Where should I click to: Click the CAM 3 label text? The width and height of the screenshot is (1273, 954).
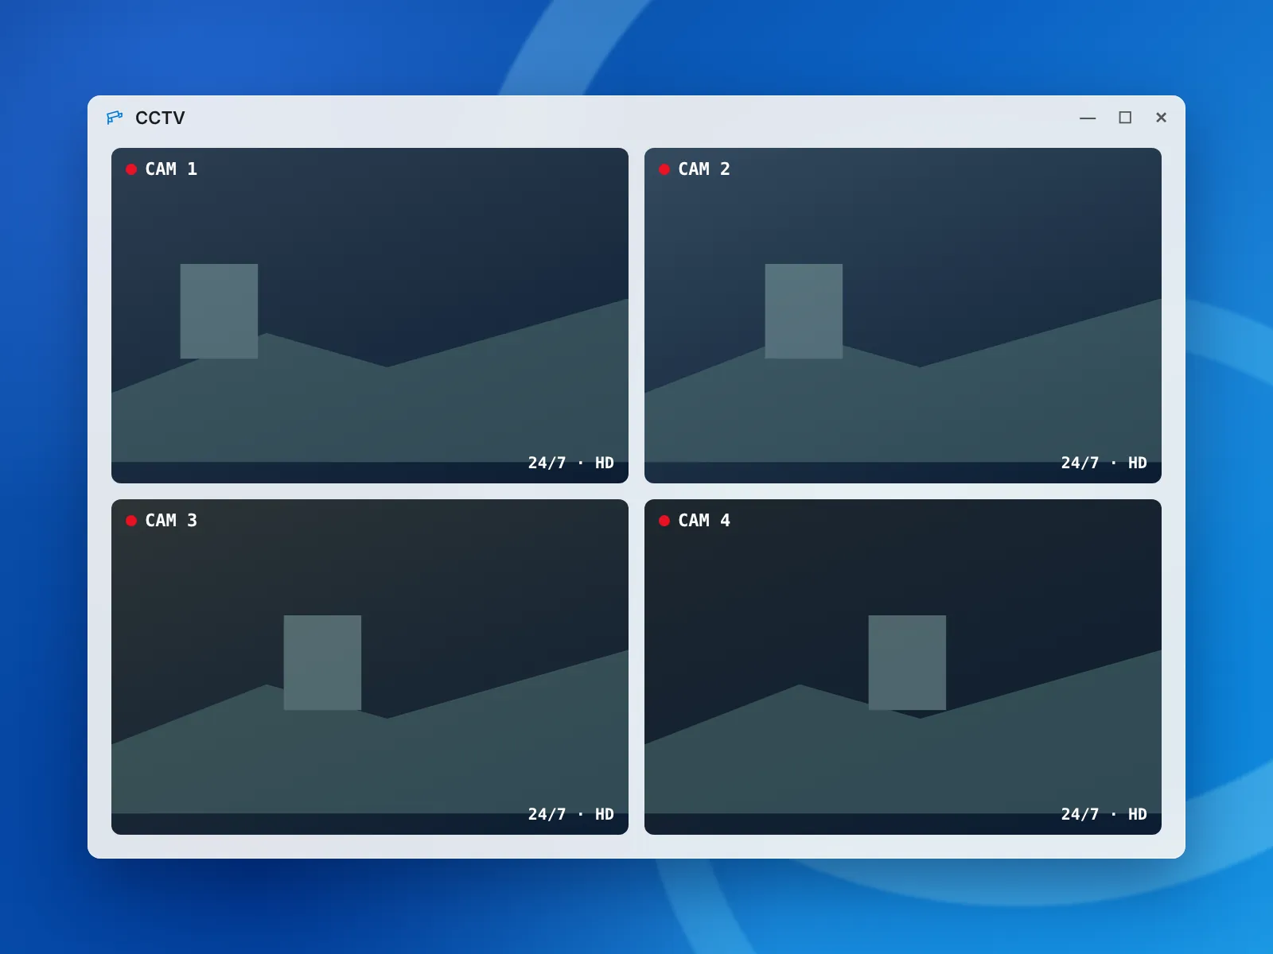(171, 521)
